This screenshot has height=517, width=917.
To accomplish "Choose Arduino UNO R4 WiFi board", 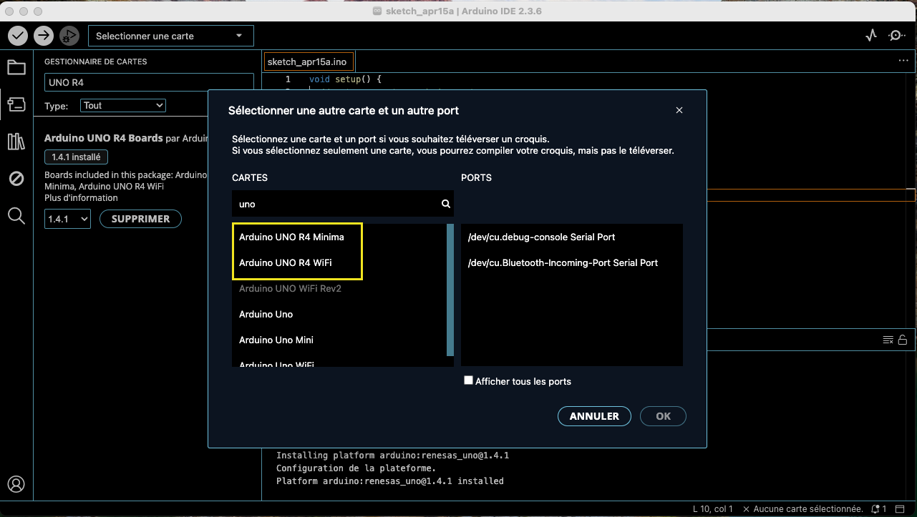I will click(285, 262).
